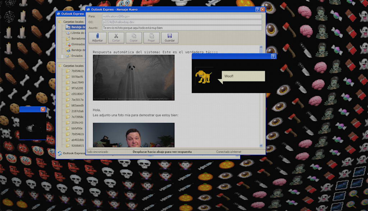
Task: Open folder 9268b815
Action: tap(75, 146)
